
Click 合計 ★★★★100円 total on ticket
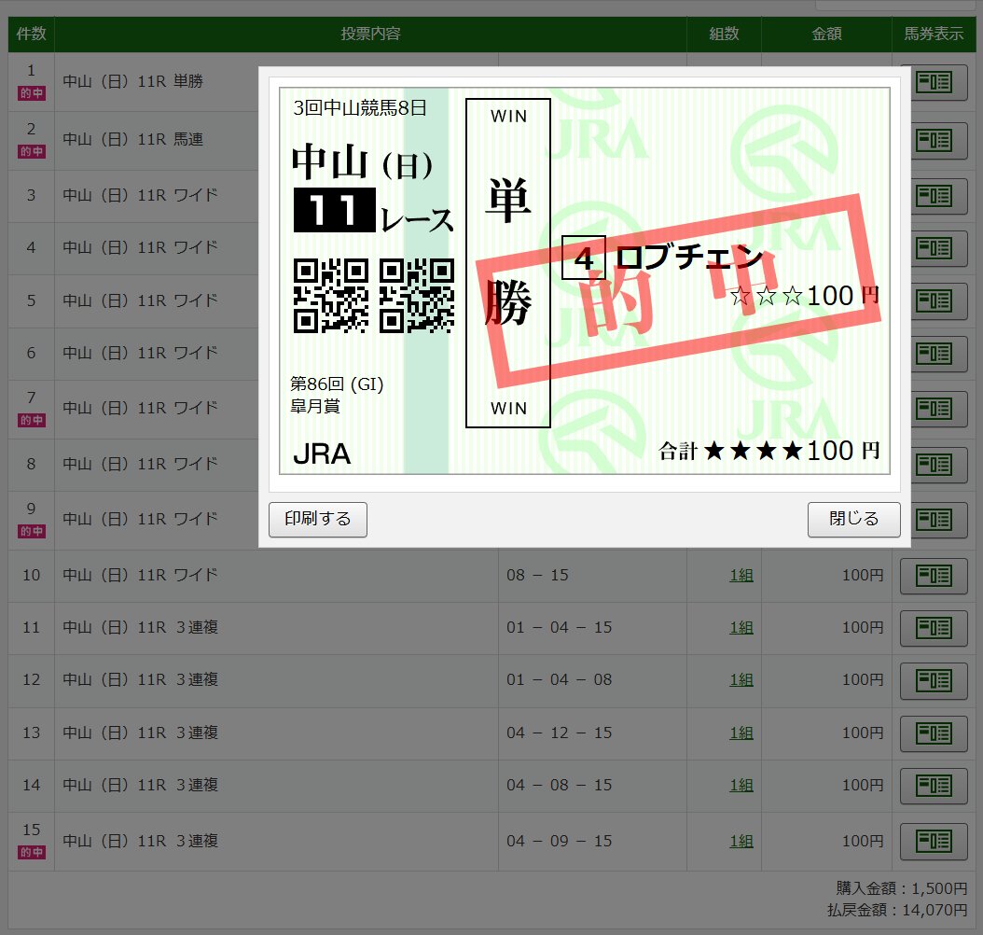[x=769, y=451]
